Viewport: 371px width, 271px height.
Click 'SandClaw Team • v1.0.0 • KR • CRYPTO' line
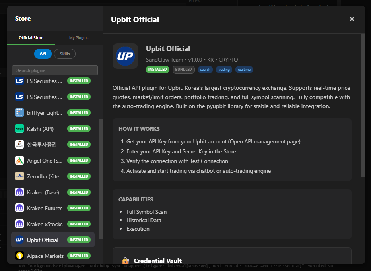[x=192, y=60]
